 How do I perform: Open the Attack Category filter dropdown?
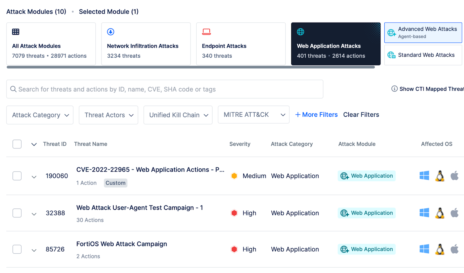click(x=39, y=115)
